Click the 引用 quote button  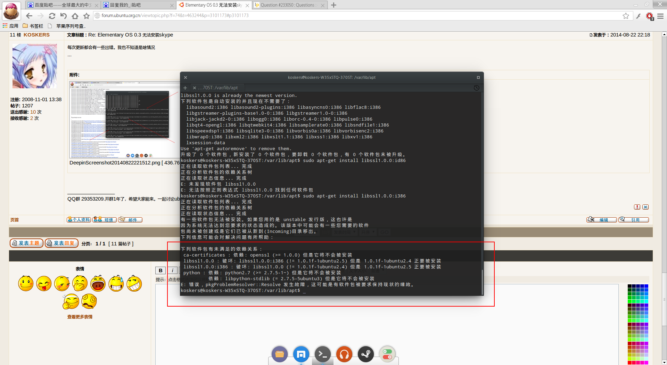[634, 220]
